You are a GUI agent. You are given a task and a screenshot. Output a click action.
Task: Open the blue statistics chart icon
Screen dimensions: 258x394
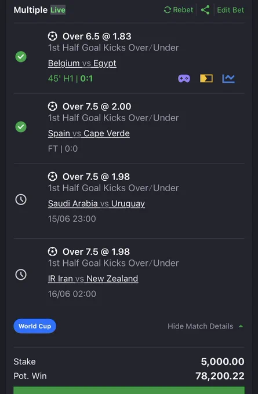(228, 78)
